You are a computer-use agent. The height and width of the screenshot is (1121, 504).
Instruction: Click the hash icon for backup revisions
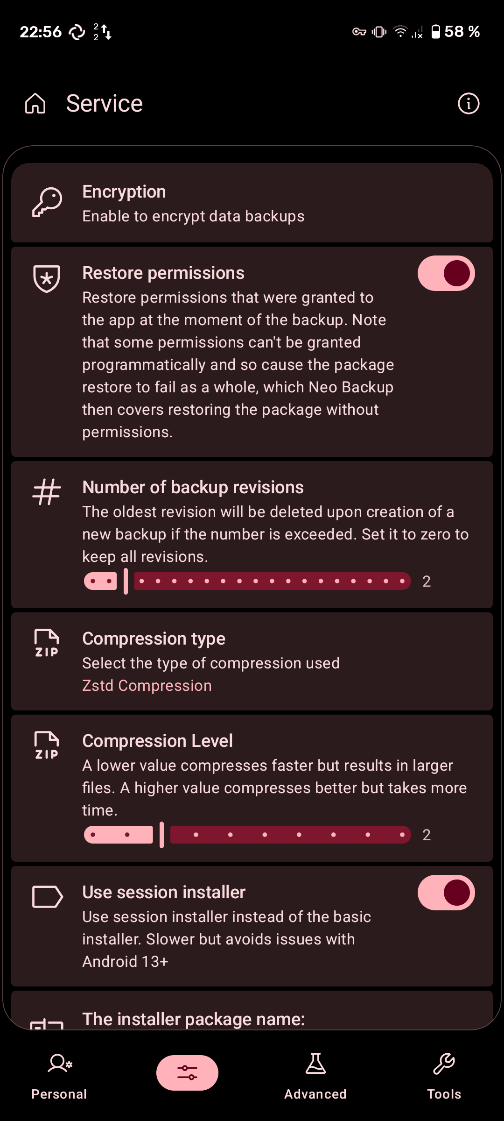tap(47, 492)
